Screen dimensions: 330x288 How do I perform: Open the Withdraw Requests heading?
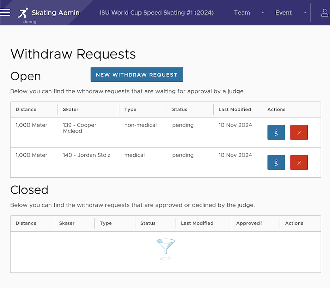point(73,54)
